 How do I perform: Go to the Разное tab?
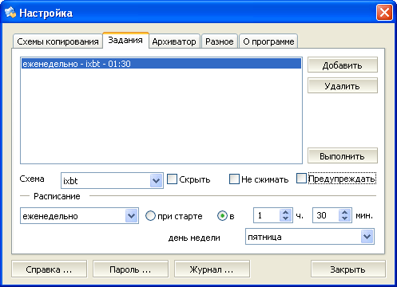[220, 41]
